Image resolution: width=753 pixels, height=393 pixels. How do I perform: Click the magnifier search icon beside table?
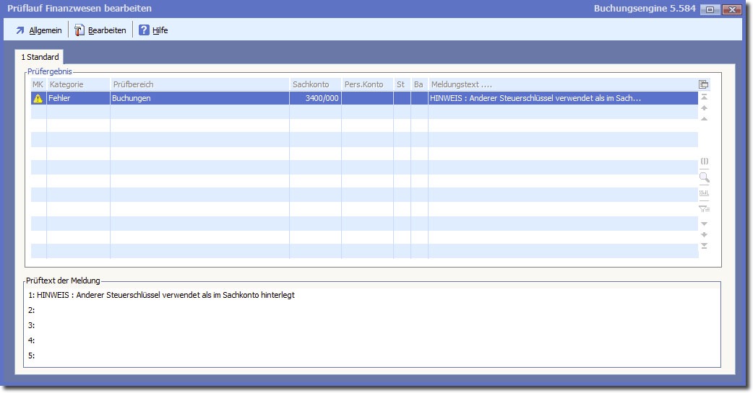click(704, 177)
